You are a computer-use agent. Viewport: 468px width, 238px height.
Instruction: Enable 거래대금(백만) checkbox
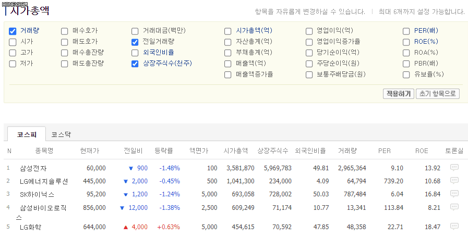[x=135, y=31]
